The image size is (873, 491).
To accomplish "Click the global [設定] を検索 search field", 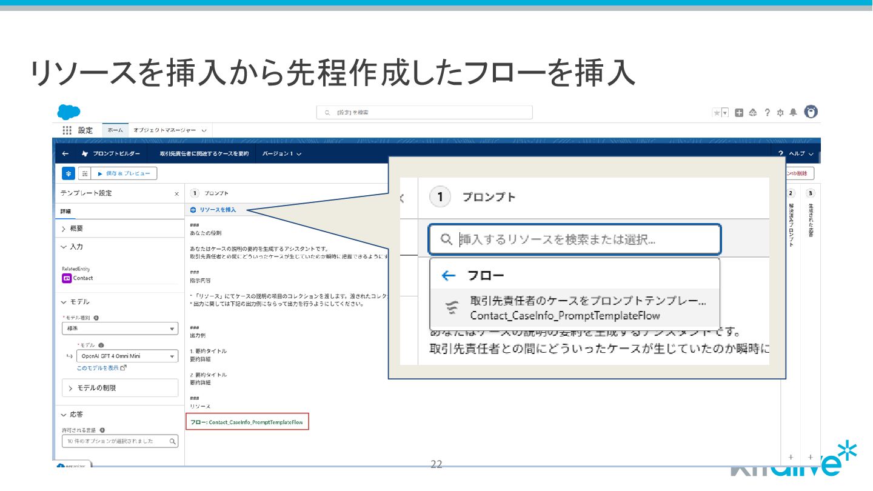I will coord(424,113).
